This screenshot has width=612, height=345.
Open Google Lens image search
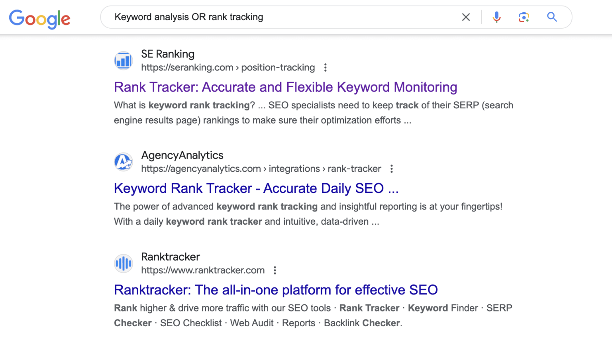coord(524,17)
